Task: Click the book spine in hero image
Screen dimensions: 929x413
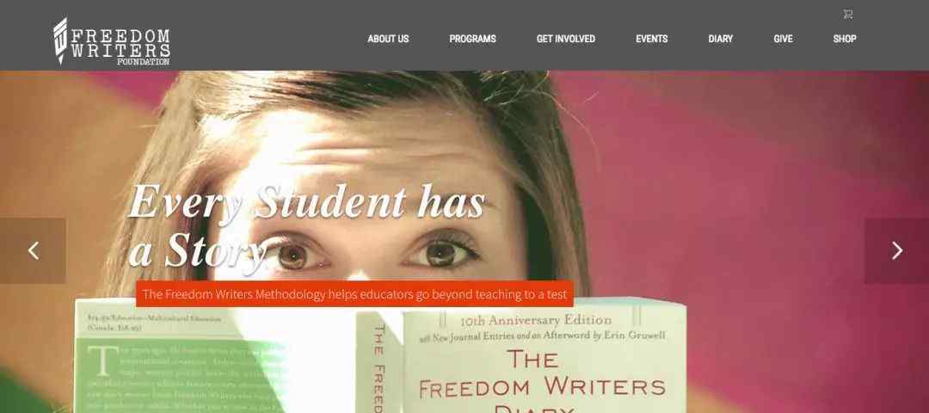Action: point(379,362)
